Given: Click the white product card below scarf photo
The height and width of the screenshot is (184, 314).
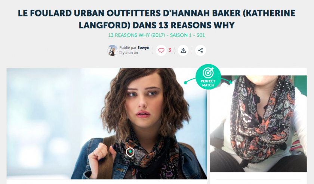Looking at the screenshot, I should pos(258,178).
